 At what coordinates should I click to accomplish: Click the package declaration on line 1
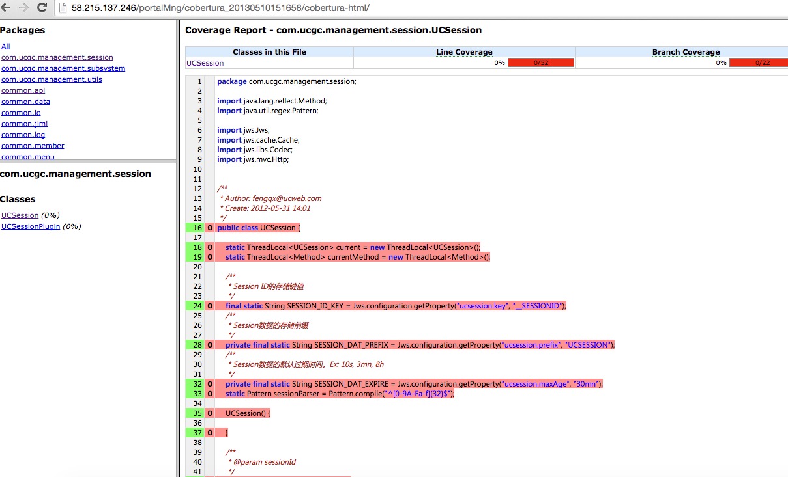[287, 81]
